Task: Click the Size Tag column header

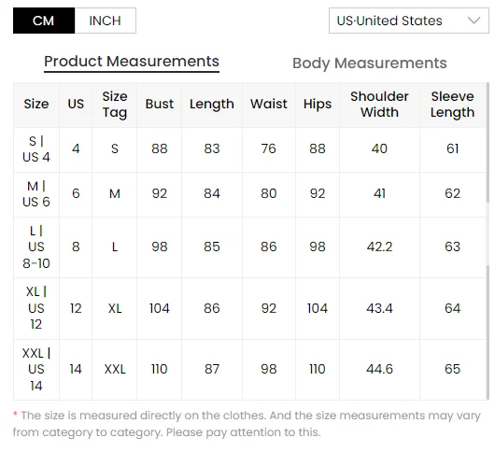Action: (x=115, y=105)
